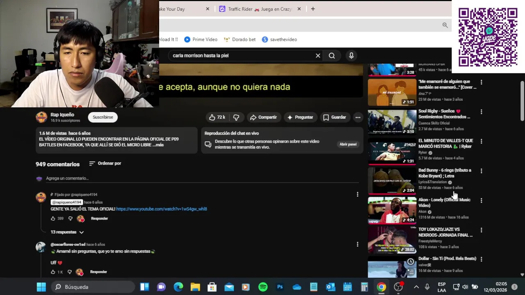
Task: Open Dollar - Sin Ti video title
Action: 447,259
